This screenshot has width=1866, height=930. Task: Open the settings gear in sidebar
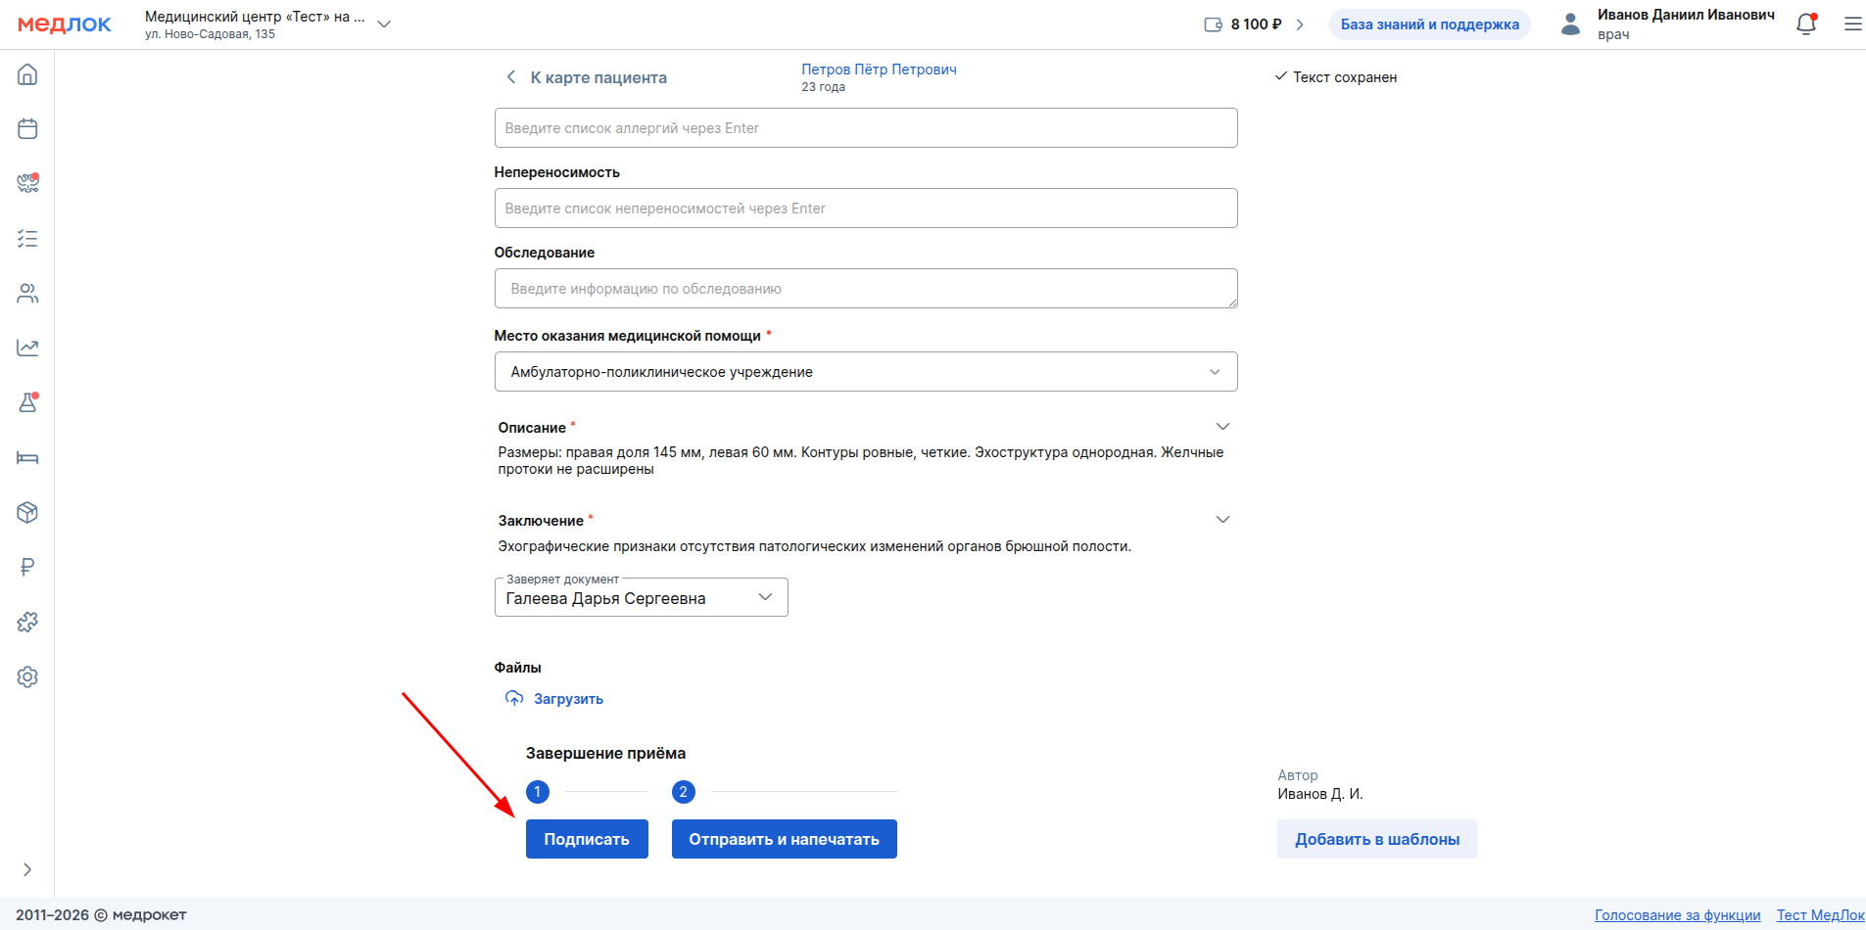[x=27, y=676]
